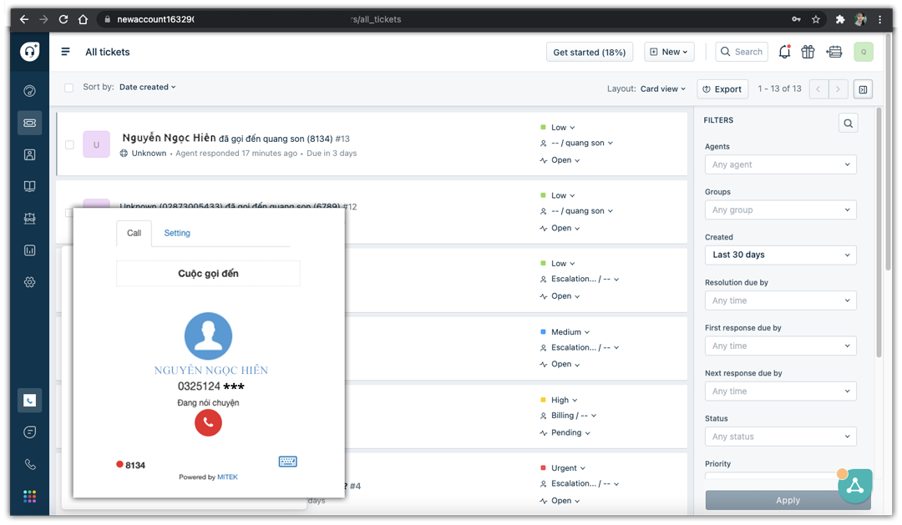902x525 pixels.
Task: Expand the Agents filter dropdown
Action: click(x=780, y=164)
